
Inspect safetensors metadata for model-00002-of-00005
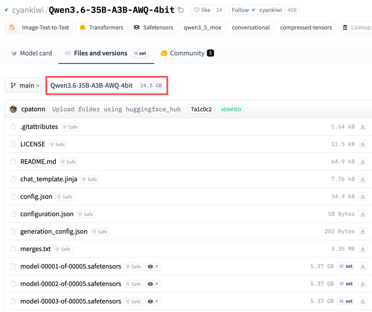[x=153, y=284]
